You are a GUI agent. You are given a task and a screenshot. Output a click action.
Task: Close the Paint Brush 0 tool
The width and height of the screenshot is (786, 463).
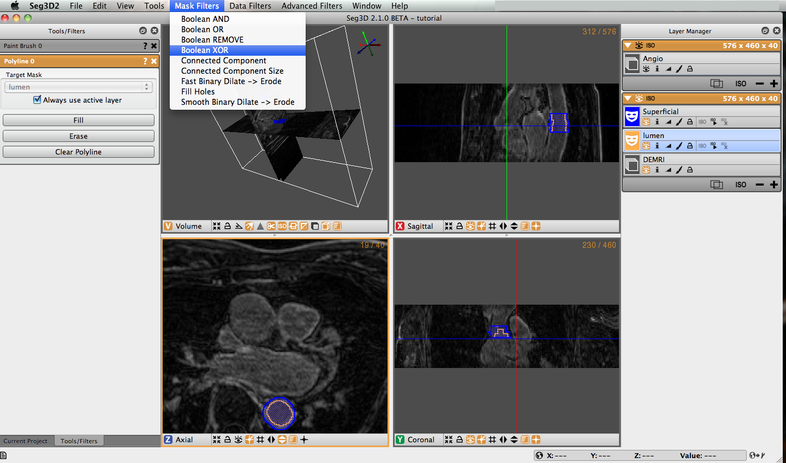[x=154, y=46]
